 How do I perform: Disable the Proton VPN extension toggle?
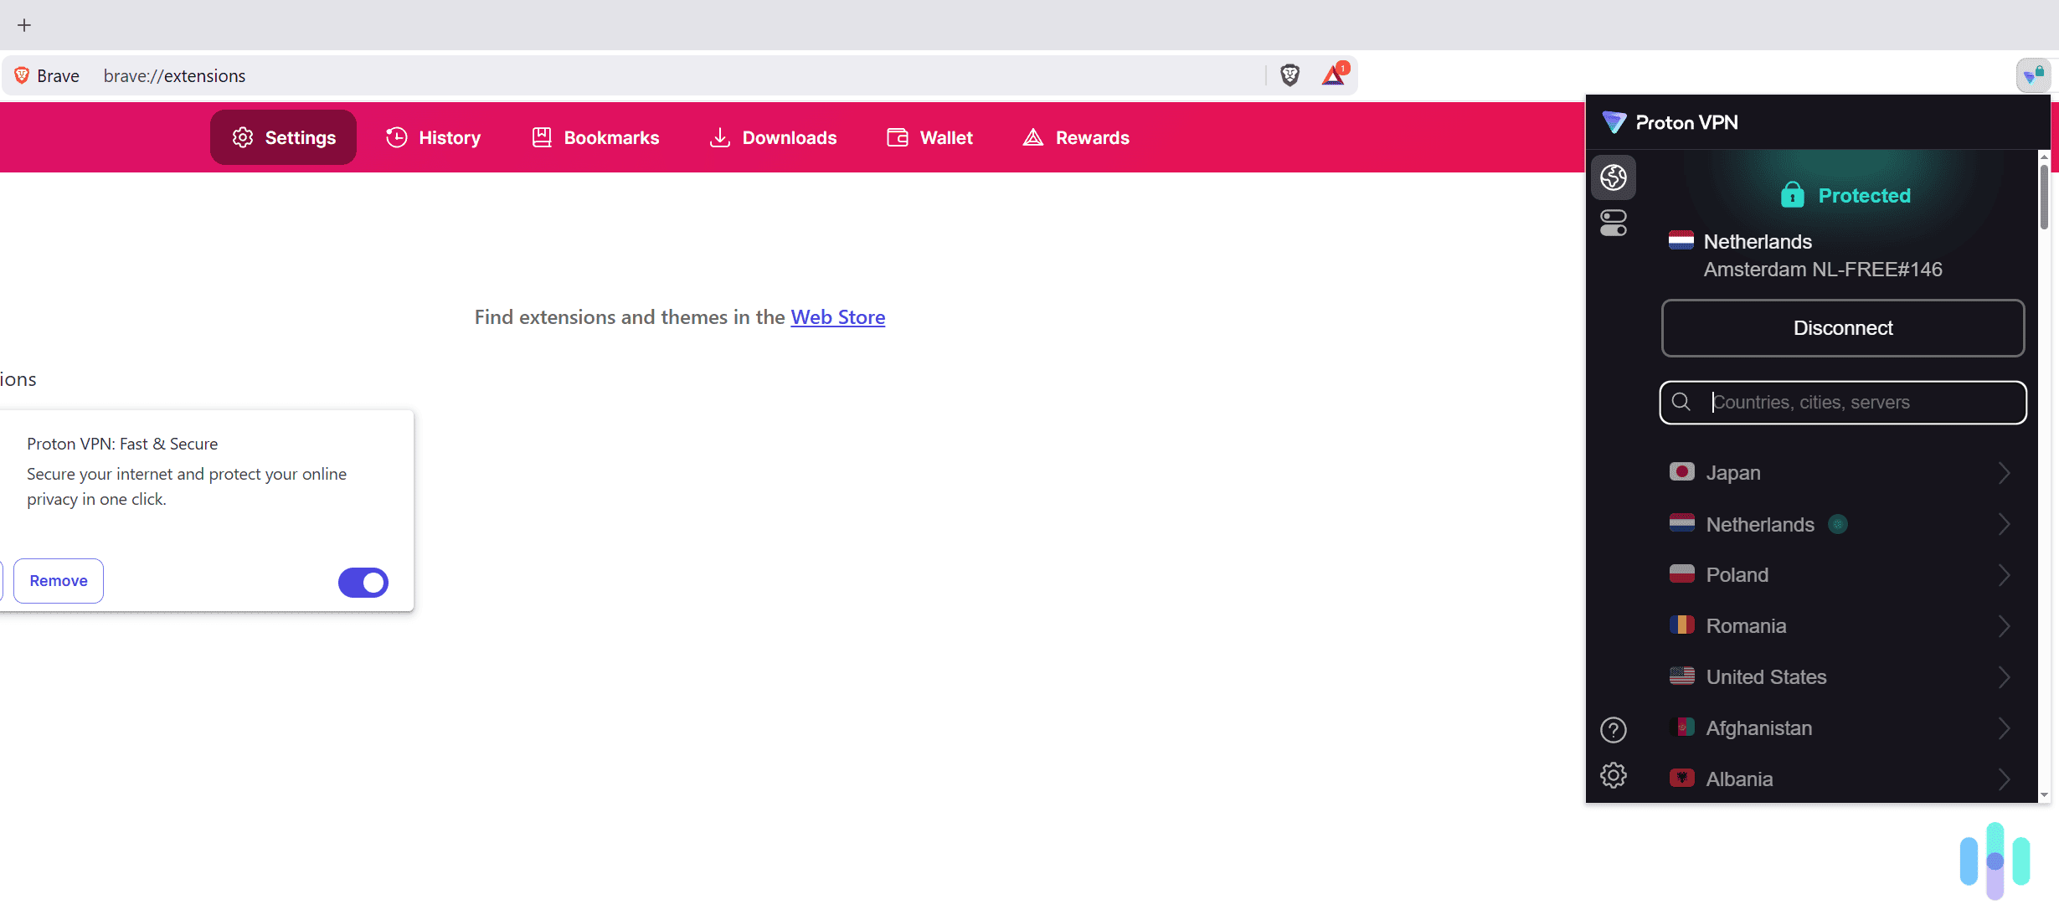tap(363, 582)
